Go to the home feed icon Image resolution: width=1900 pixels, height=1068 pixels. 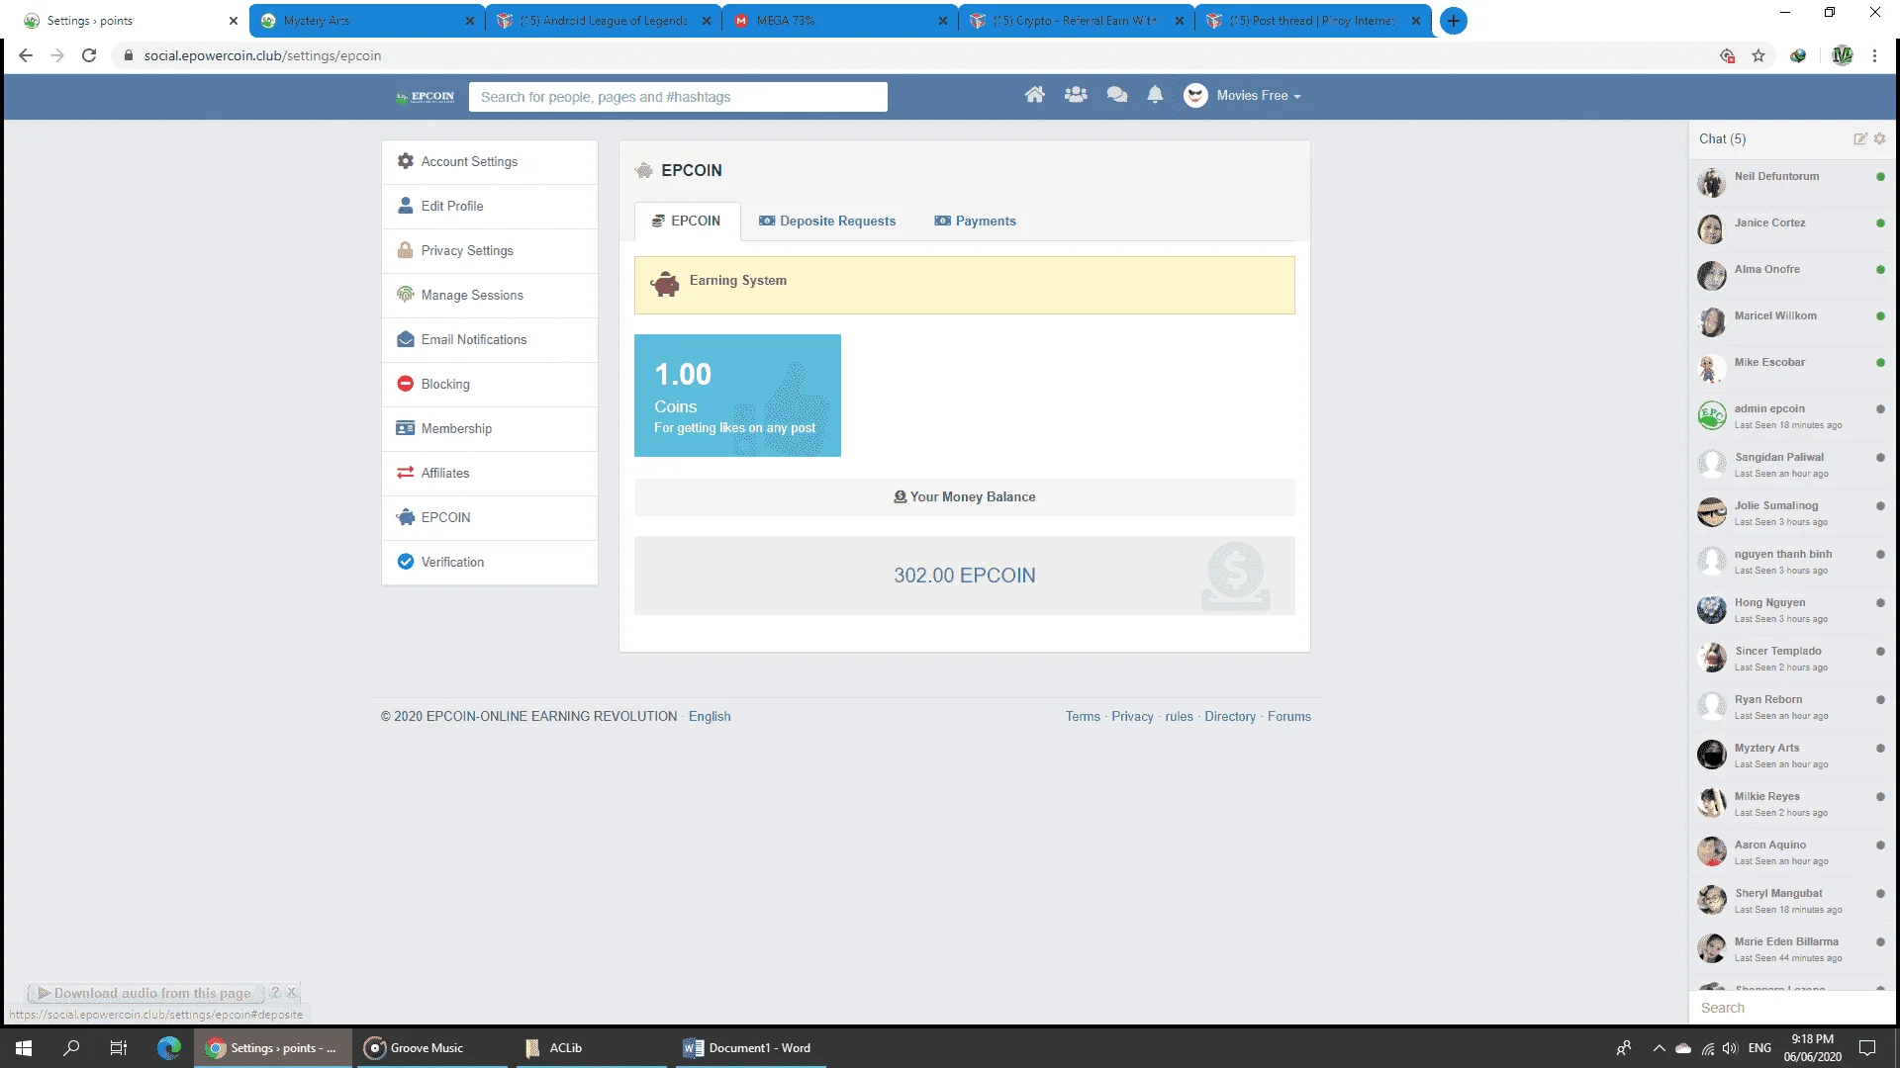1034,95
